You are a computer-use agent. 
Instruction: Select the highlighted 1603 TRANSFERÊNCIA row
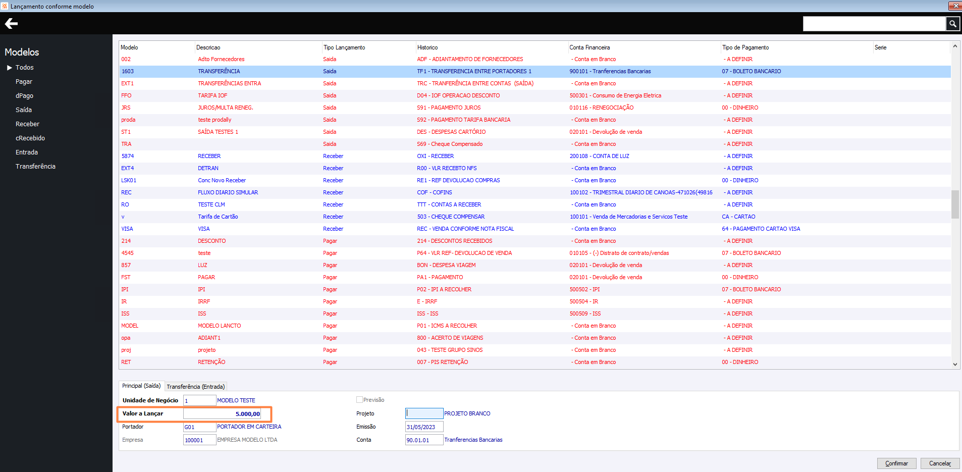point(535,72)
